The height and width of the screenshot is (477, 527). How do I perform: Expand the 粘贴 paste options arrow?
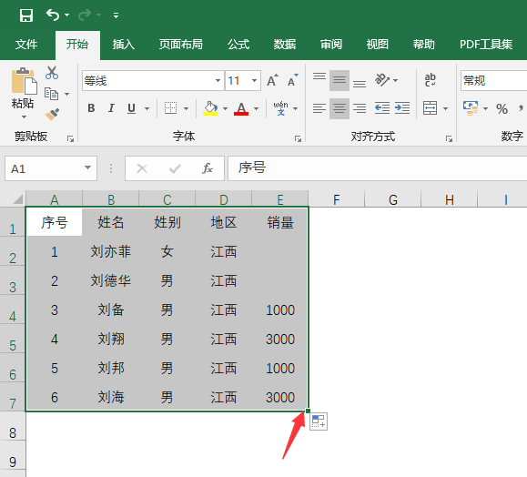pyautogui.click(x=24, y=117)
